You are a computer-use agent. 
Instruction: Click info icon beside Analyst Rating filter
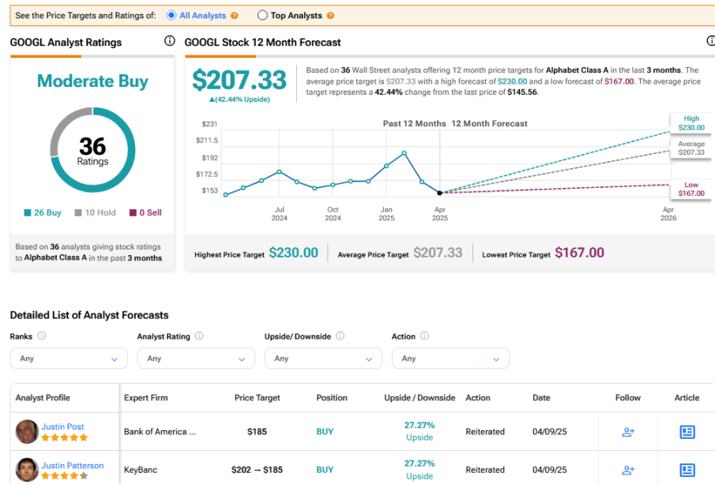tap(199, 336)
